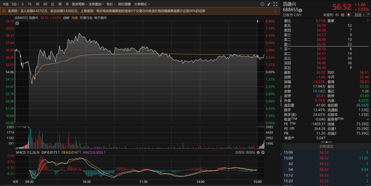Click the 换手 value 13.45%
The width and height of the screenshot is (371, 186).
319,110
